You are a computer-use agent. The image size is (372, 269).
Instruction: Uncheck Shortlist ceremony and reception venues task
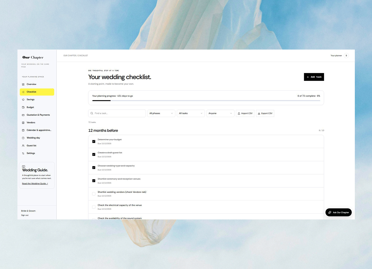point(94,181)
